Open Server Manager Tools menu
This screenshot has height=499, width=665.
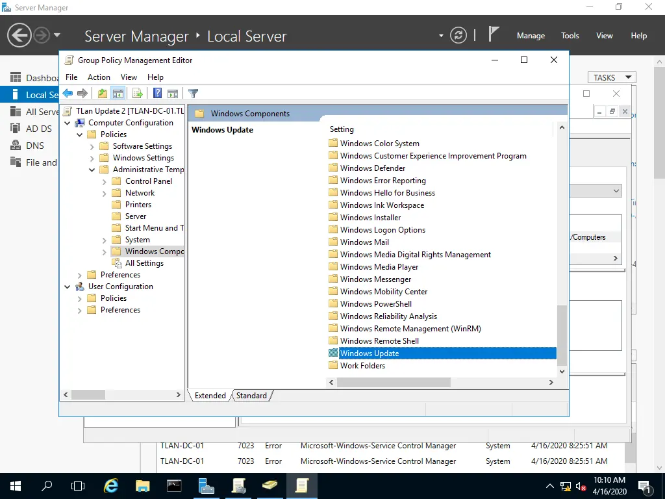[x=570, y=36]
